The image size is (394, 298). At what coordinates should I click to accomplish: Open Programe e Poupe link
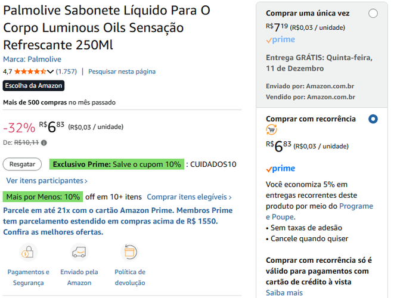[319, 212]
